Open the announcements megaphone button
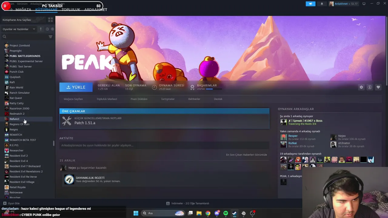 310,4
